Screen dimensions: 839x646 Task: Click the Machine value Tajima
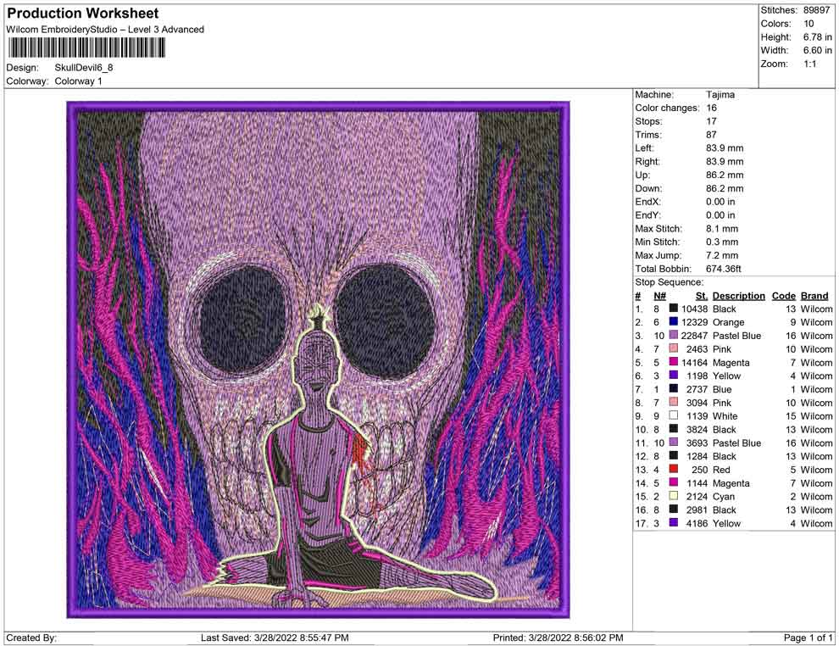720,95
